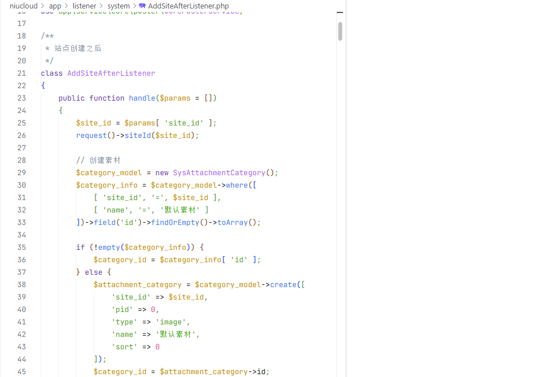
Task: Click the class name AddSiteAfterListener
Action: pyautogui.click(x=111, y=73)
